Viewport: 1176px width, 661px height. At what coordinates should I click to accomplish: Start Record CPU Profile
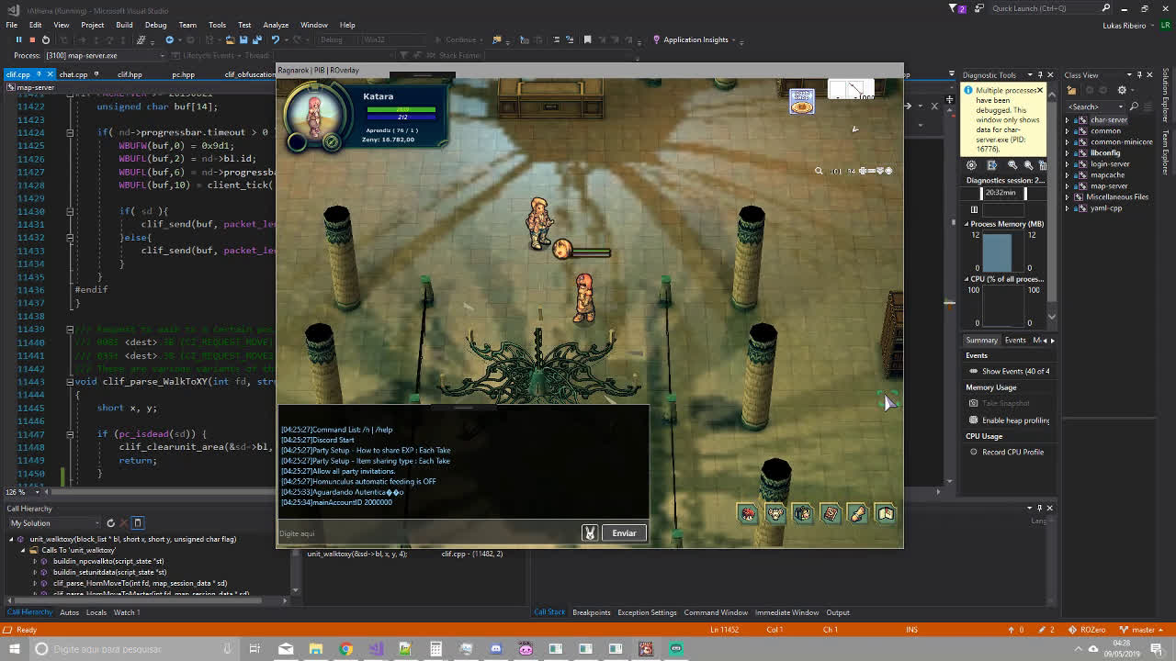[x=1012, y=452]
